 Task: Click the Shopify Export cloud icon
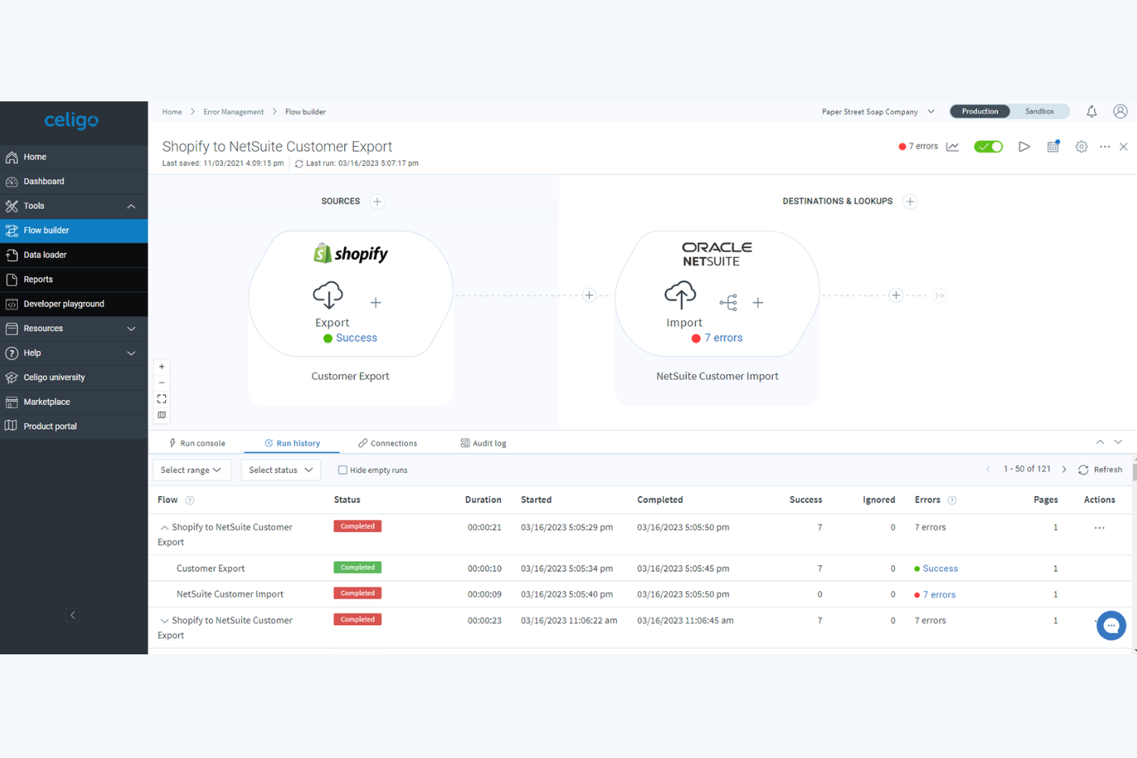click(x=328, y=295)
